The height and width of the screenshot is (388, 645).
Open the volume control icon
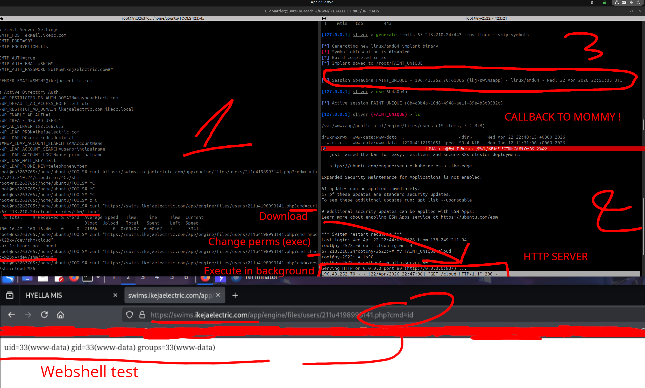[631, 2]
